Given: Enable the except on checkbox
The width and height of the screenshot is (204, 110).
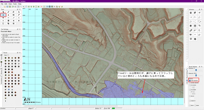Looking at the screenshot, I should click(190, 101).
